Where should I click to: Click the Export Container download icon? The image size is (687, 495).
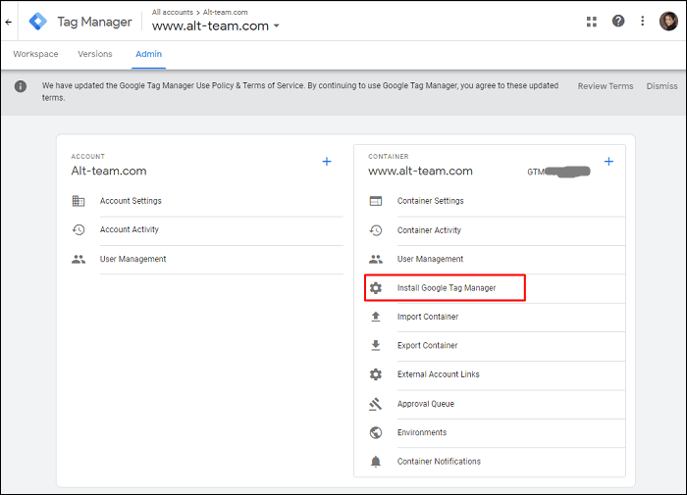click(376, 345)
